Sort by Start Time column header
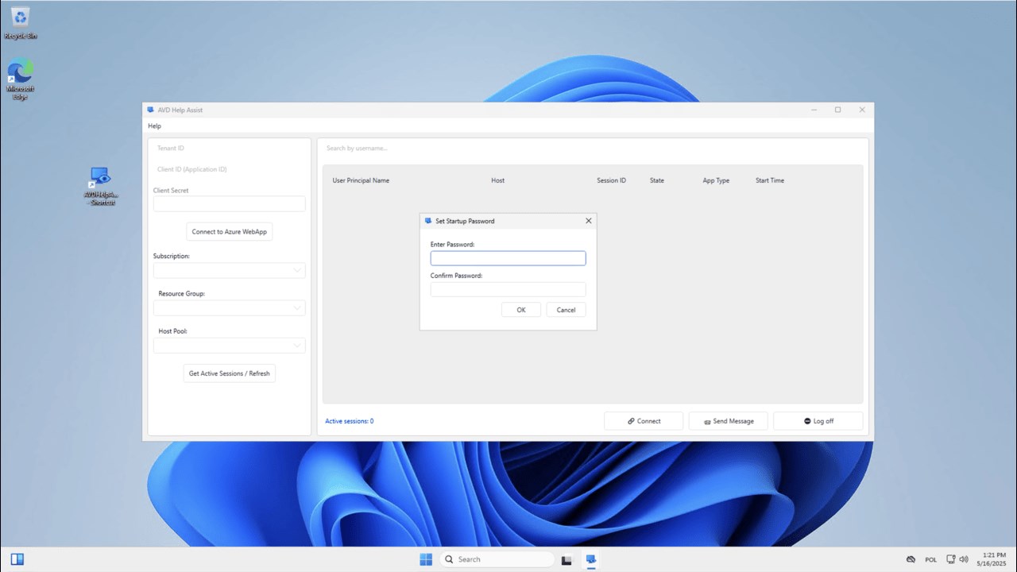This screenshot has width=1017, height=572. tap(770, 180)
